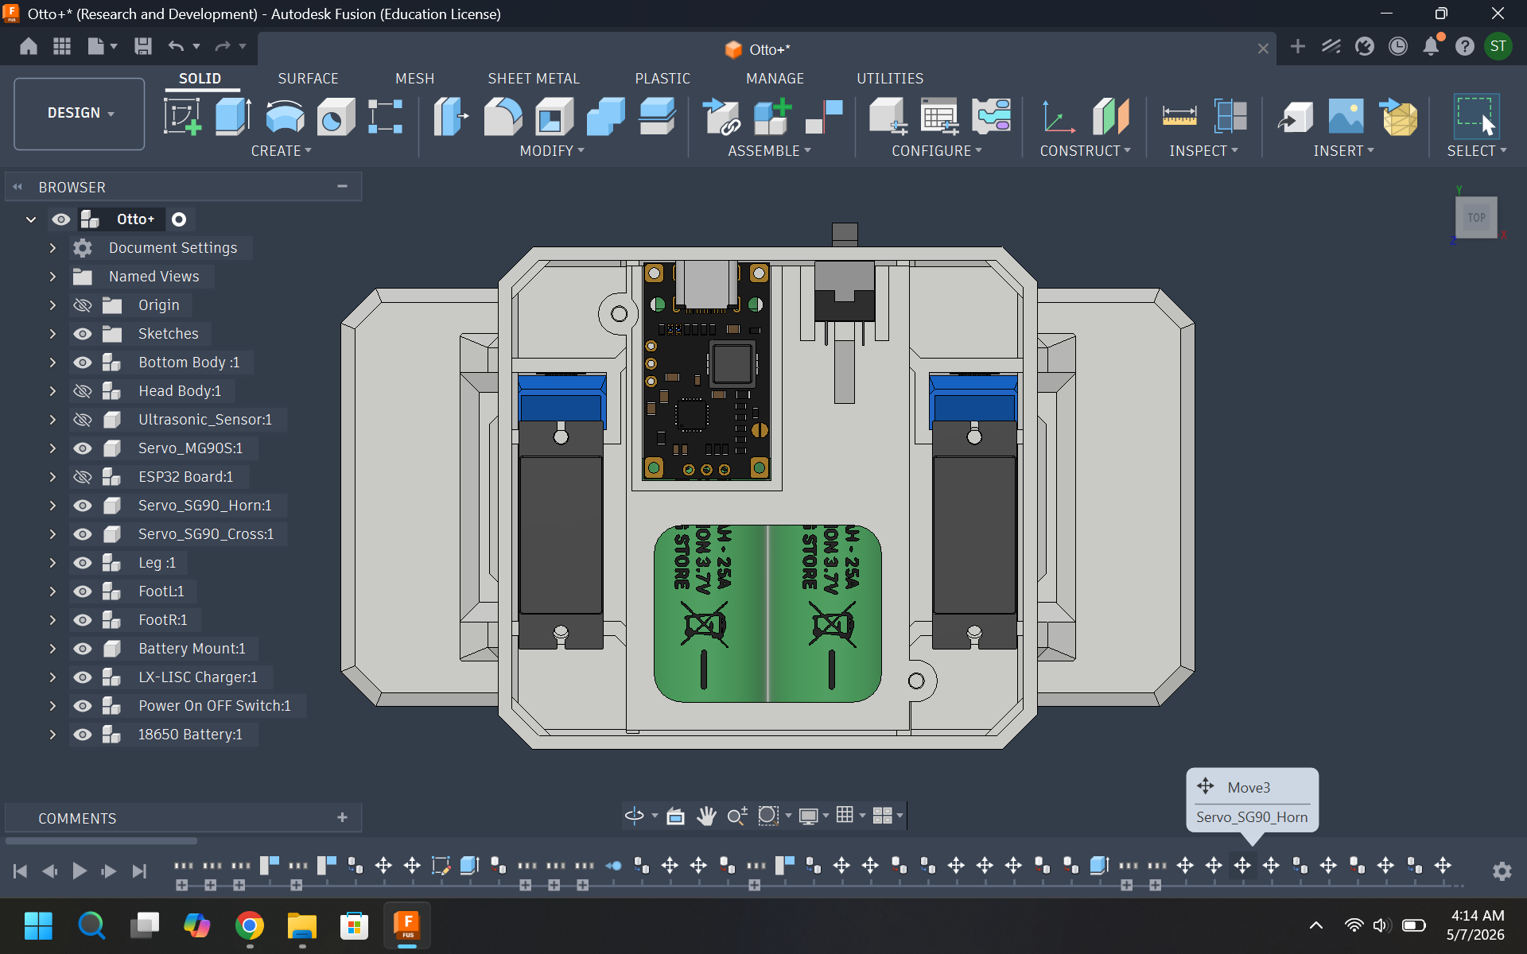Expand the Leg :1 component
The image size is (1527, 954).
coord(52,563)
